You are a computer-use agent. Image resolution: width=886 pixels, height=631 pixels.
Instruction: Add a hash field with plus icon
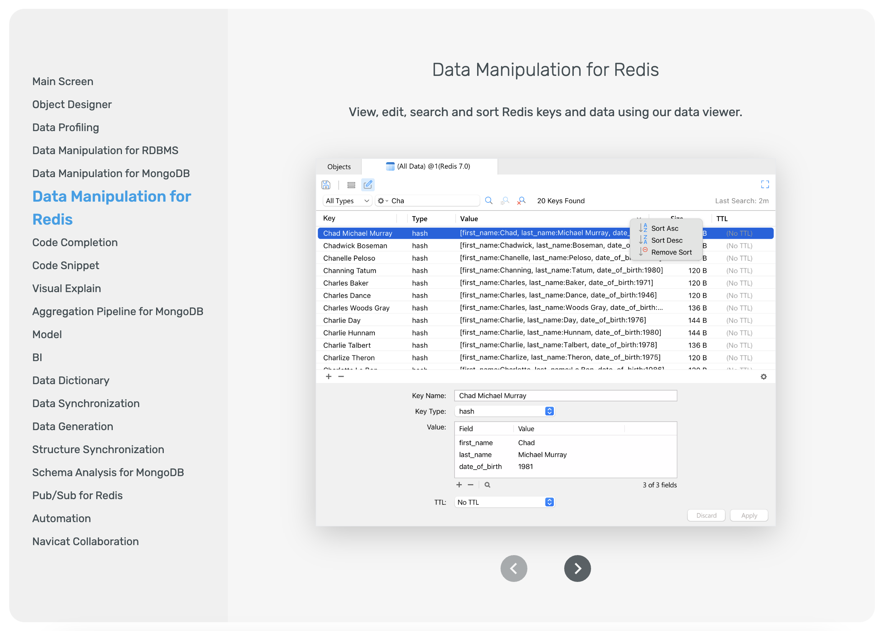[x=459, y=485]
